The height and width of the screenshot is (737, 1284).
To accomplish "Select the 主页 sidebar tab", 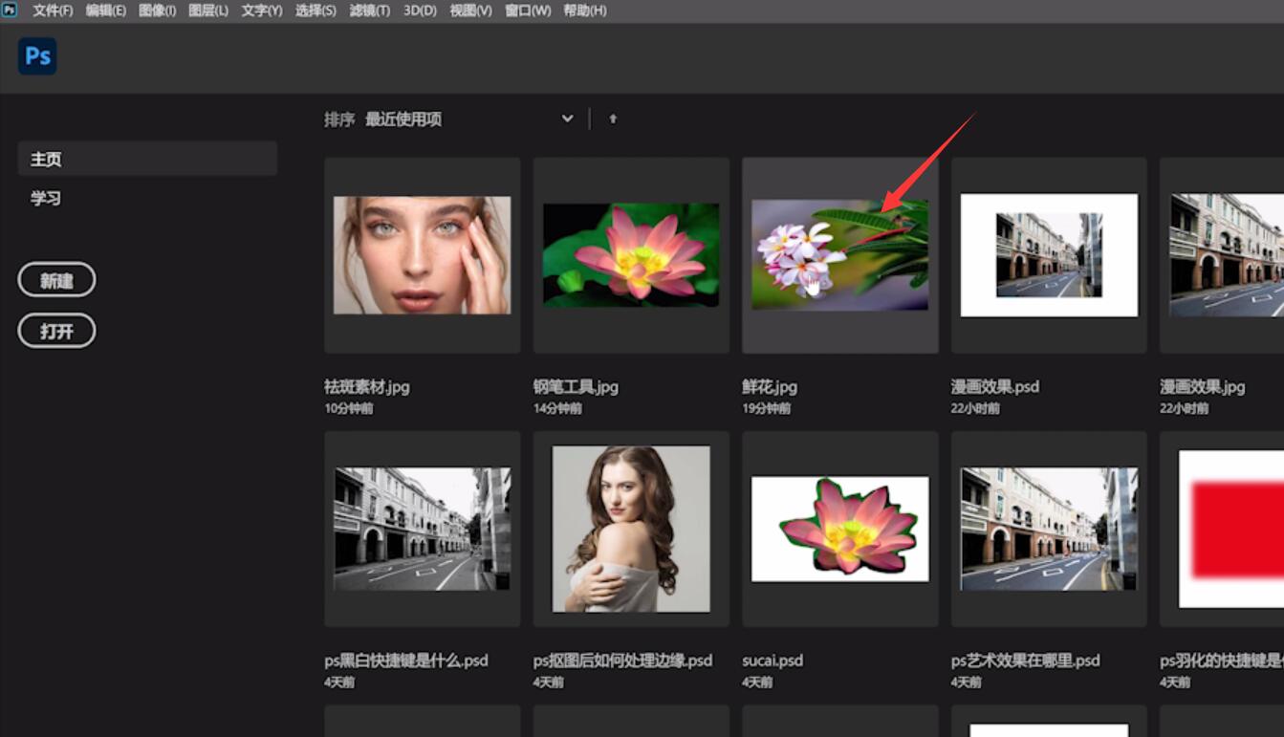I will click(147, 159).
